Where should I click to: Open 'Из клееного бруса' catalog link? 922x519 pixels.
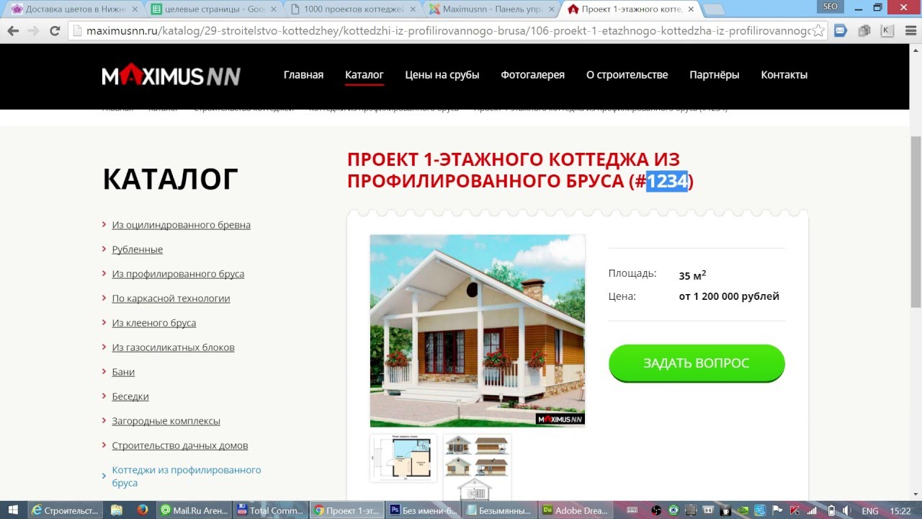[x=154, y=323]
